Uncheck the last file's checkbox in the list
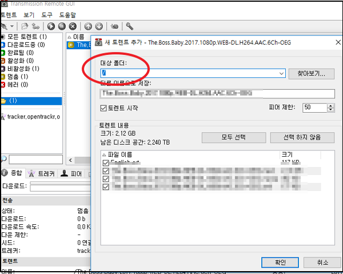The image size is (343, 274). pyautogui.click(x=106, y=187)
